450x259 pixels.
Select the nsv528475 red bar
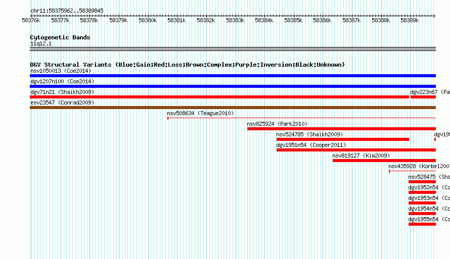422,182
